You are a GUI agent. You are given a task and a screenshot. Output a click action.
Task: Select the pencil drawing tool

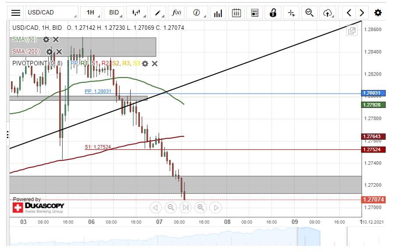click(x=158, y=13)
